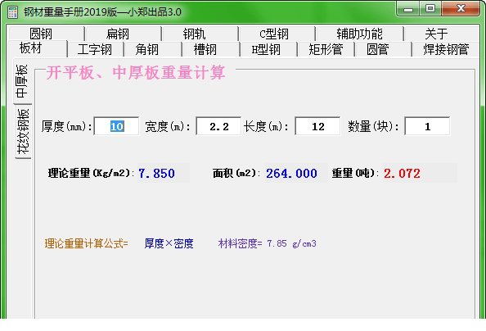
Task: Click the 厚度×密度 formula text
Action: 169,243
